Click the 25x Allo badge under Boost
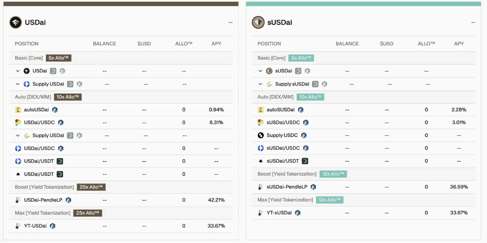Screen dimensions: 487x243 point(91,187)
